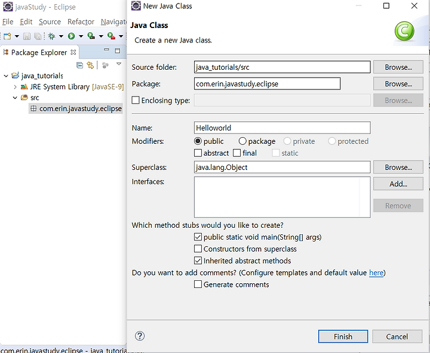Click the Eclipse logo in main title bar
This screenshot has width=430, height=353.
click(x=8, y=7)
